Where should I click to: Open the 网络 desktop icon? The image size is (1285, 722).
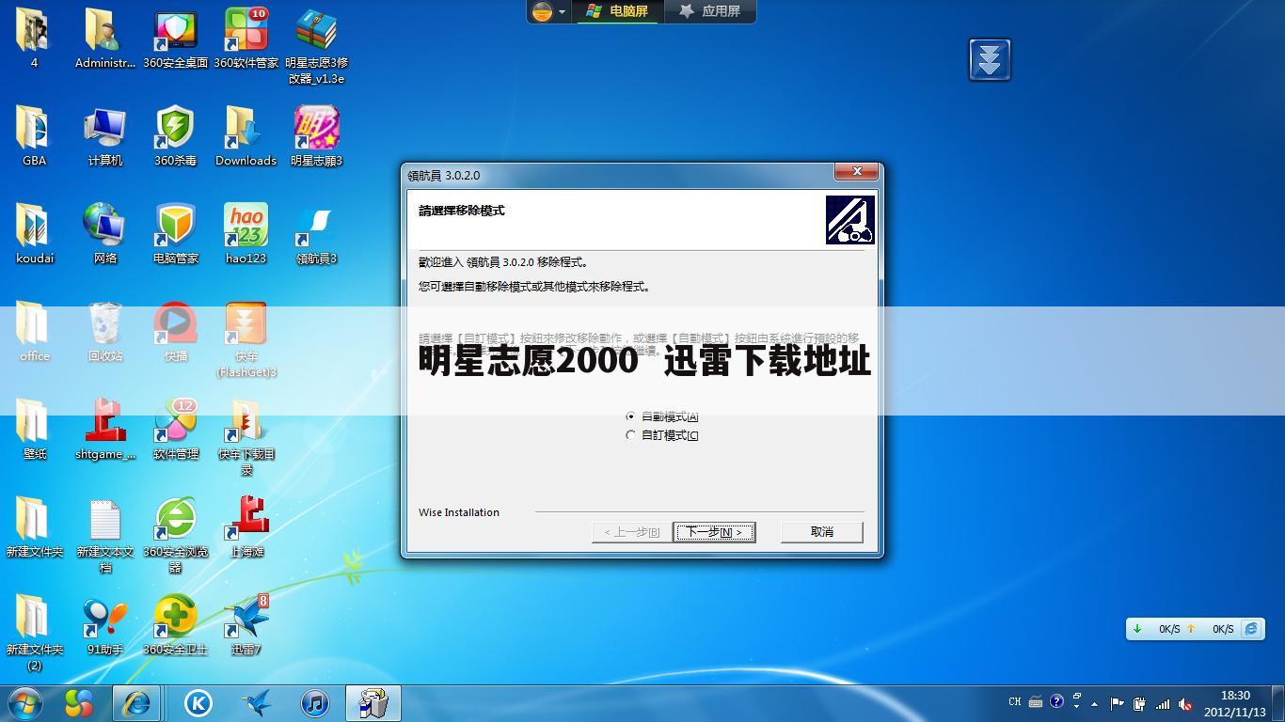[104, 233]
